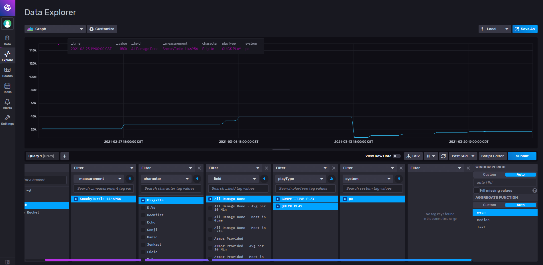Open the Data section in sidebar
543x265 pixels.
(x=7, y=40)
